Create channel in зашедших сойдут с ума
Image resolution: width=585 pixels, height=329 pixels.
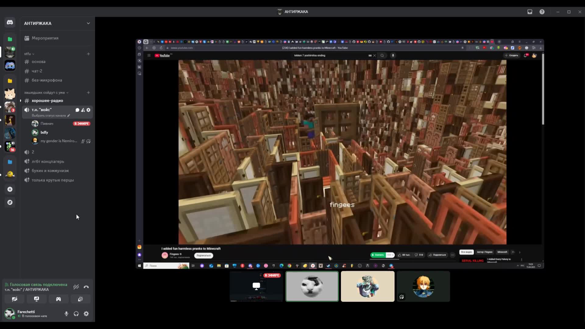click(88, 93)
